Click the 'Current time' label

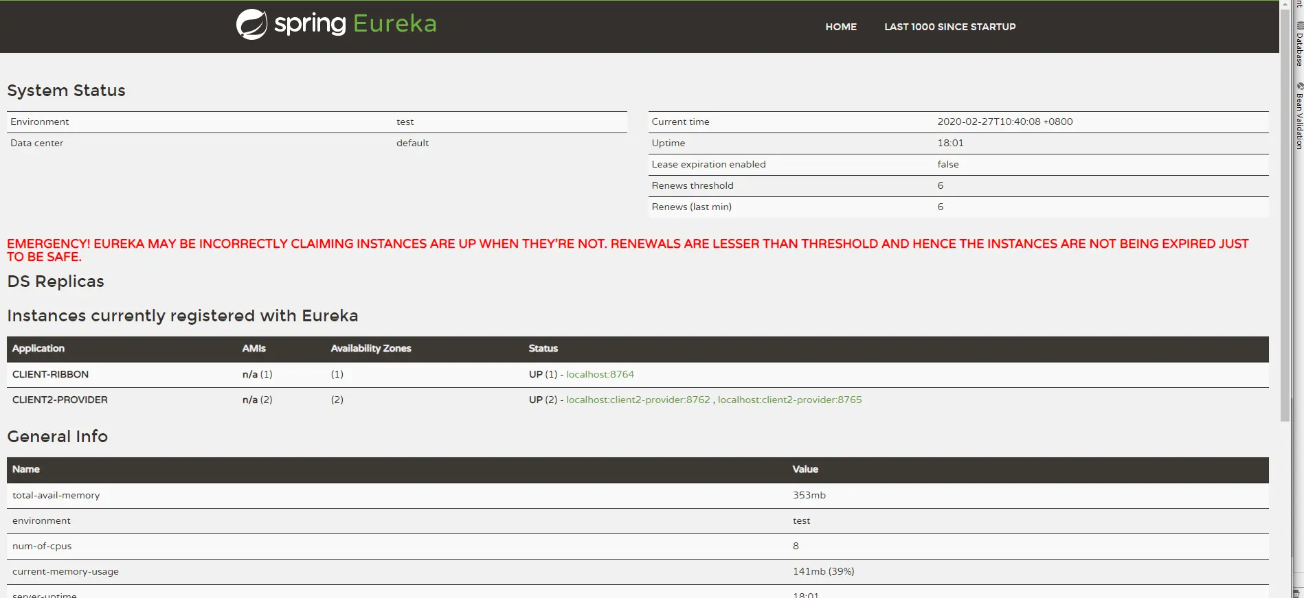[681, 122]
